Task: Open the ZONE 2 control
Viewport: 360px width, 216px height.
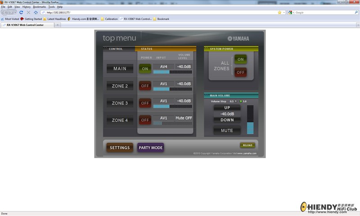Action: [x=120, y=86]
